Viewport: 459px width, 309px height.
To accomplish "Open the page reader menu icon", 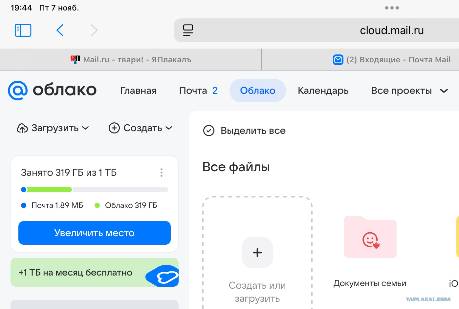I will [x=188, y=30].
